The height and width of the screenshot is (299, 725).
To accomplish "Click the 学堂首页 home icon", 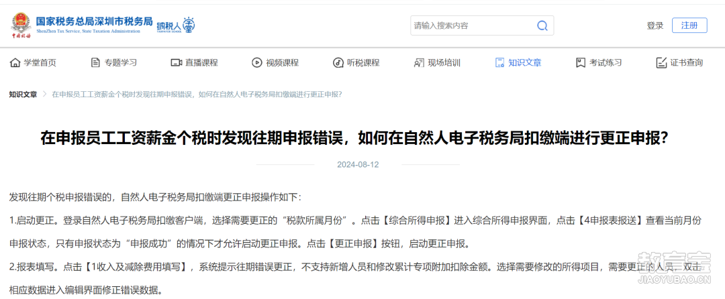I will tap(15, 63).
